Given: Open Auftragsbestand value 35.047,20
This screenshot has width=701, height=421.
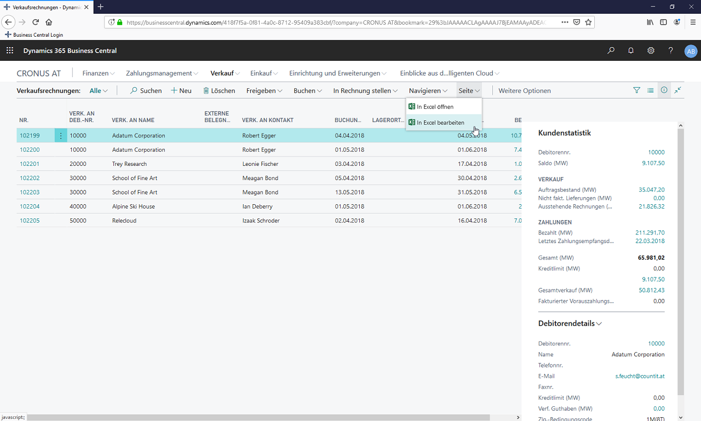Looking at the screenshot, I should 652,189.
